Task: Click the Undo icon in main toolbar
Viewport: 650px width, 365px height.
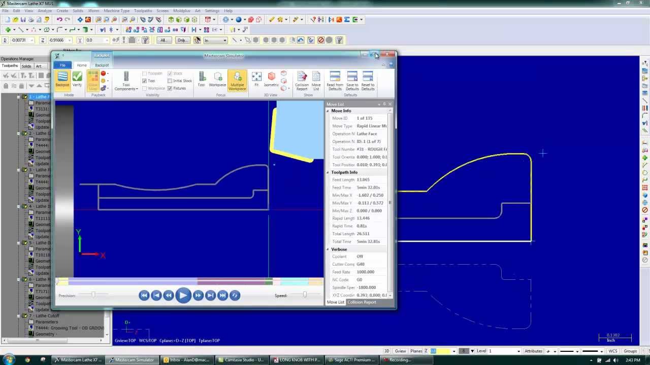Action: [59, 20]
